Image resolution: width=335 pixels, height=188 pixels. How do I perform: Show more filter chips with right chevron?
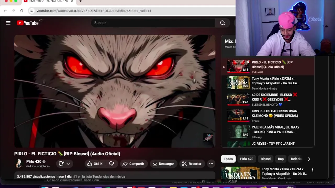(309, 159)
